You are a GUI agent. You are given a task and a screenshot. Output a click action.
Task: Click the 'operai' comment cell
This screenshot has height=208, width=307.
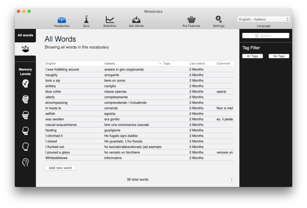pyautogui.click(x=221, y=91)
